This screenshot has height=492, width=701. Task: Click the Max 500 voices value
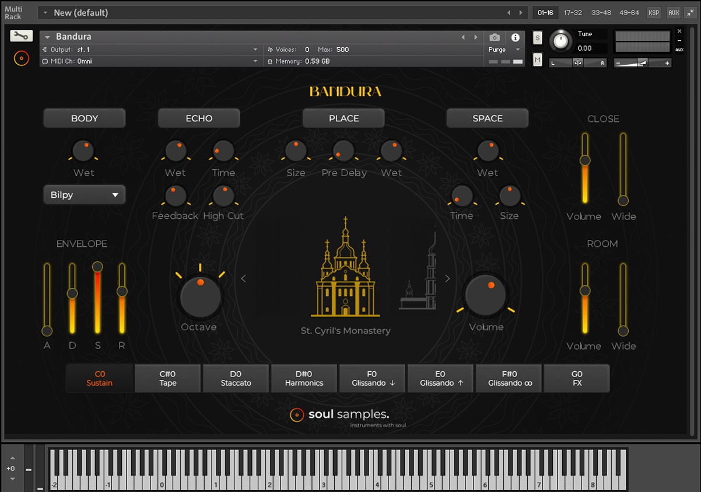click(x=342, y=50)
